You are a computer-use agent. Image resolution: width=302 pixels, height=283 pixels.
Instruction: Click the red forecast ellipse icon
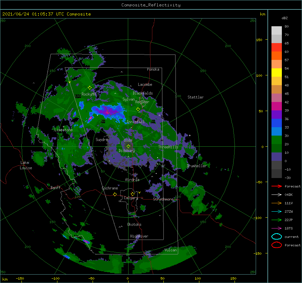[x=276, y=245]
